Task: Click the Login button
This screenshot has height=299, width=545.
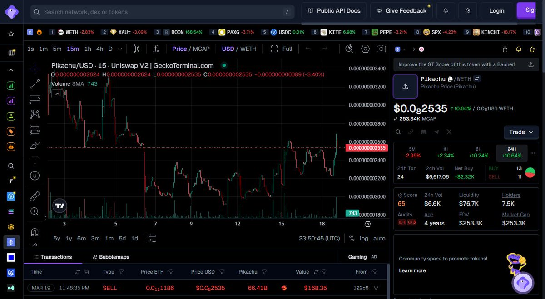Action: (x=497, y=10)
